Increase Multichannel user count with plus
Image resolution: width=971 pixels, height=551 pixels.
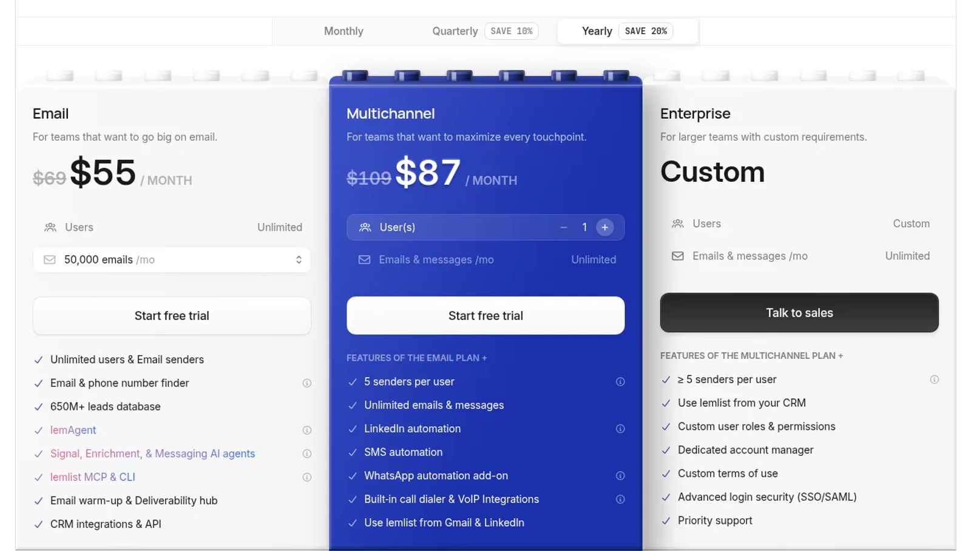click(604, 227)
